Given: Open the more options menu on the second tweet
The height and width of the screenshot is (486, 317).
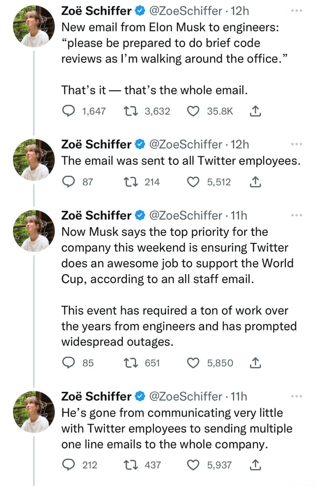Looking at the screenshot, I should click(x=296, y=143).
